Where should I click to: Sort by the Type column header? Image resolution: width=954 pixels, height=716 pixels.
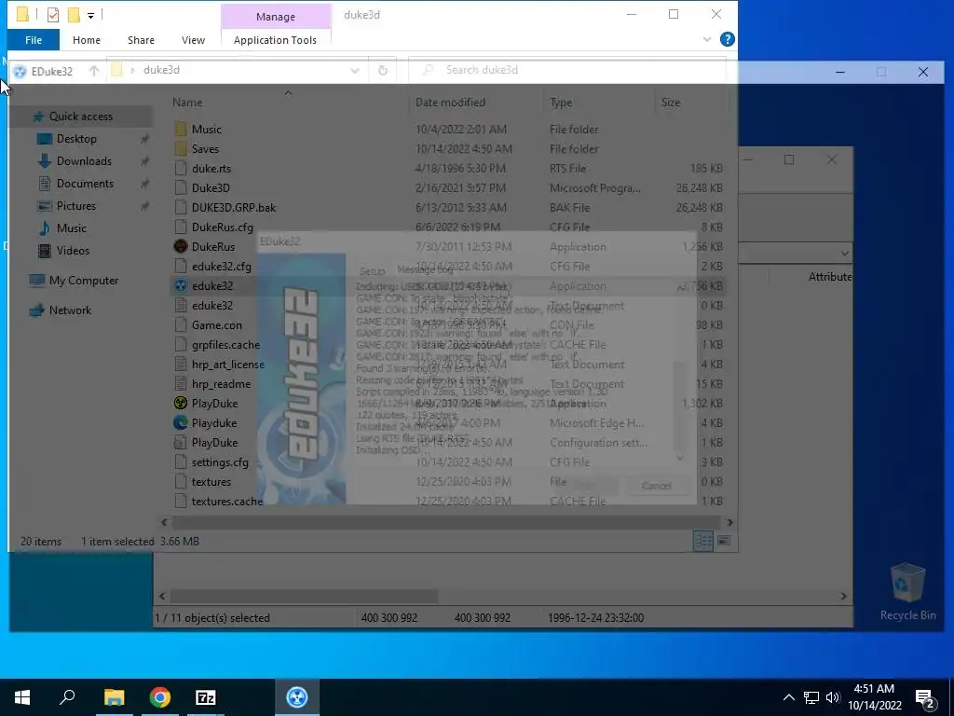click(x=560, y=103)
